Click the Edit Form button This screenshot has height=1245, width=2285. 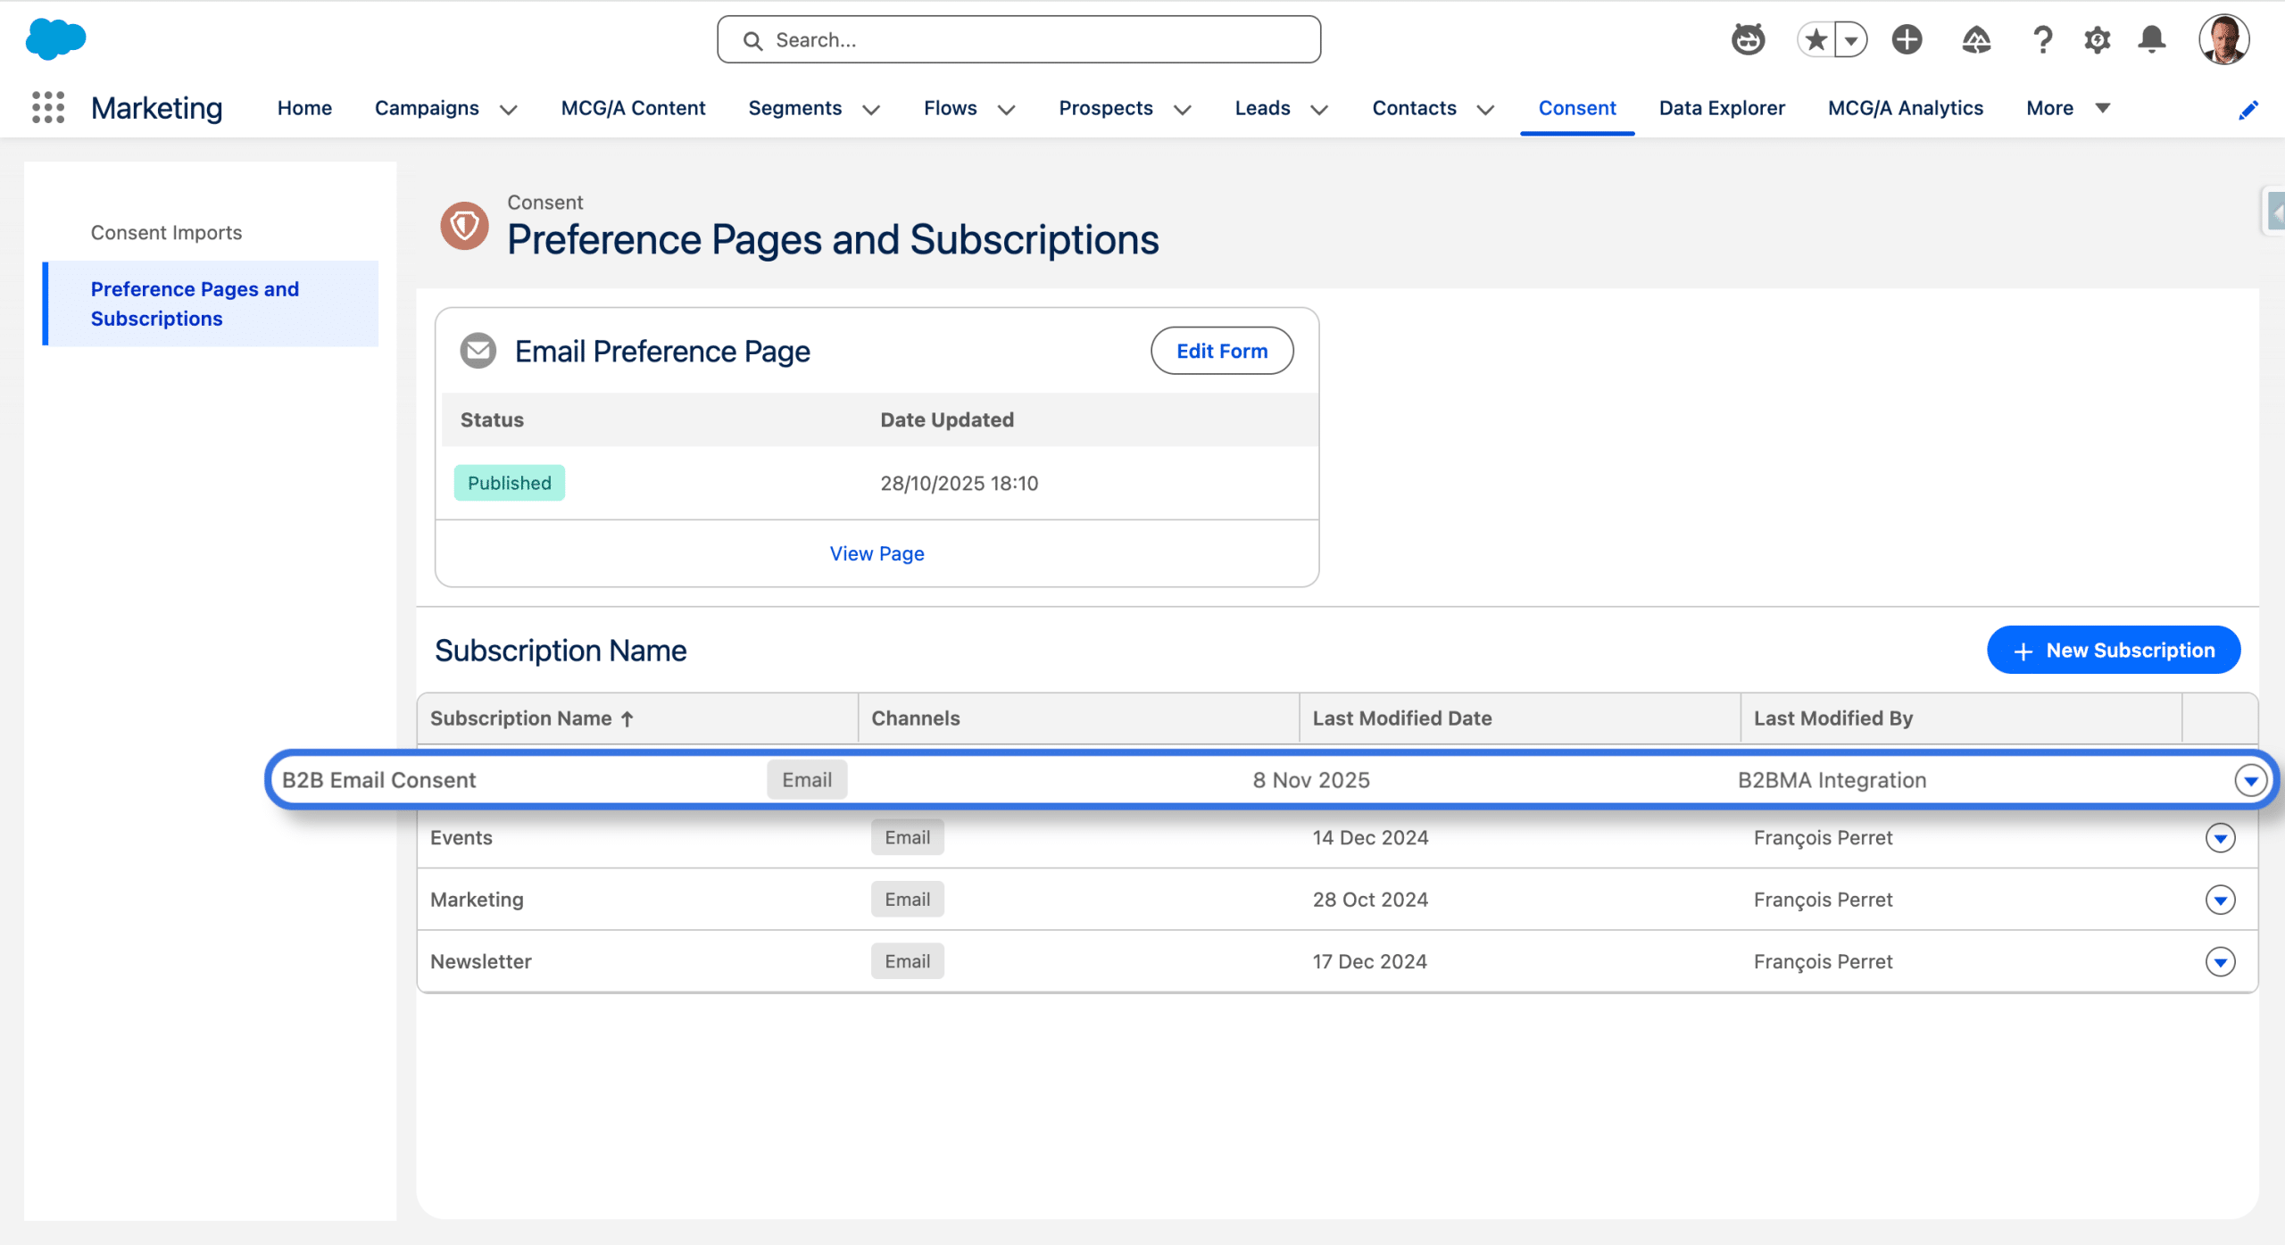[1221, 351]
